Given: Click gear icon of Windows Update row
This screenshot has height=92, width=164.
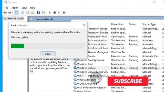Looking at the screenshot, I should [75, 68].
